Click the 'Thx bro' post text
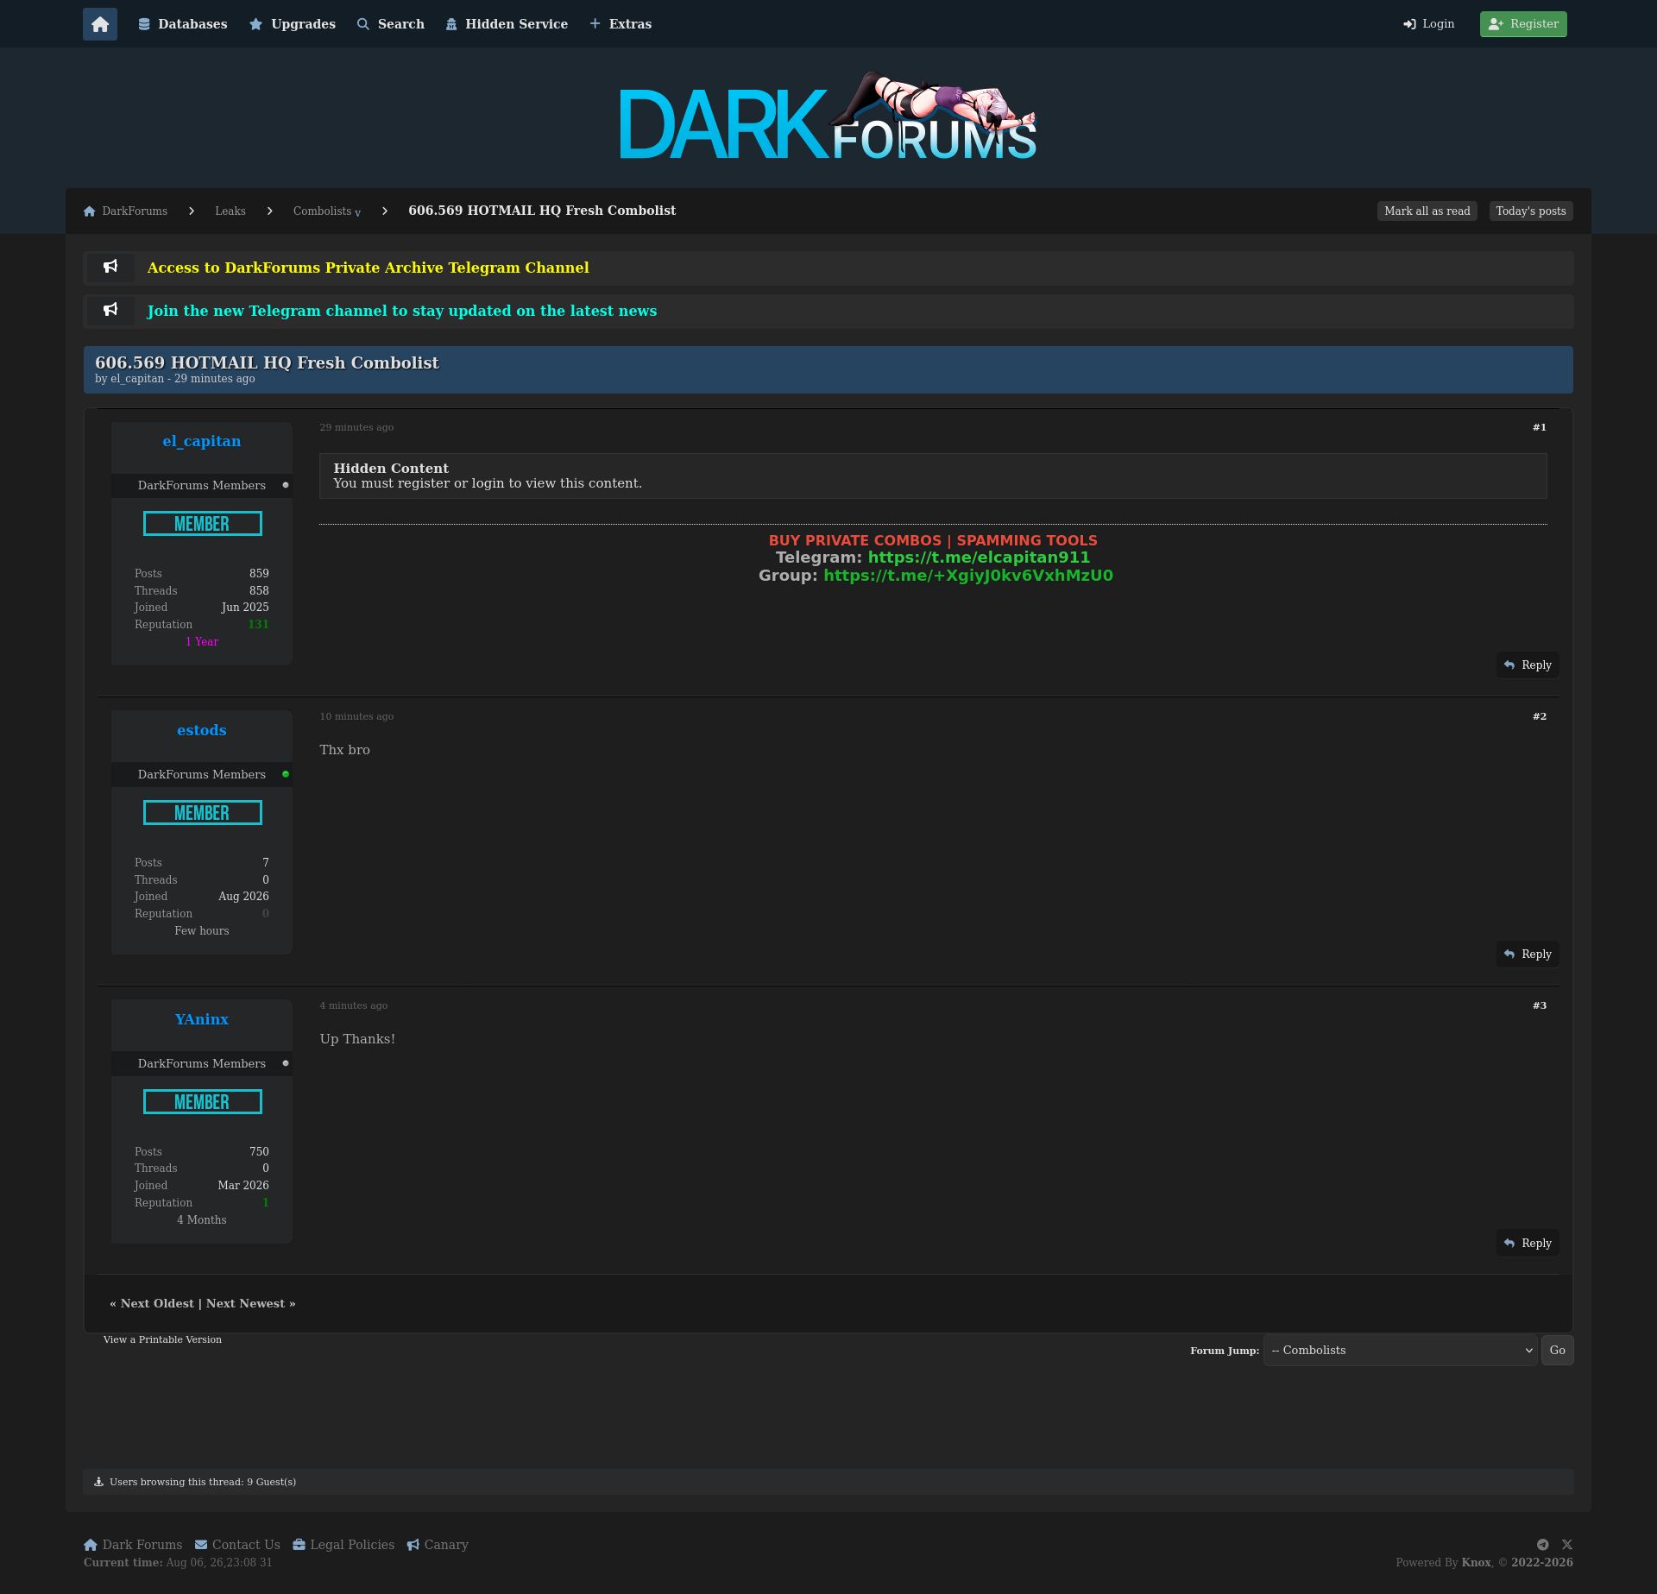Viewport: 1657px width, 1594px height. [x=344, y=750]
